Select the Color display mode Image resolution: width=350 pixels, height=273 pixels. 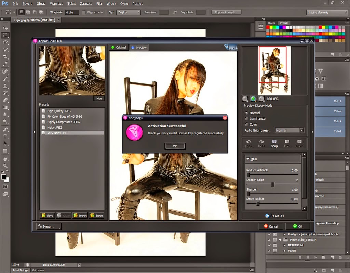coord(247,125)
